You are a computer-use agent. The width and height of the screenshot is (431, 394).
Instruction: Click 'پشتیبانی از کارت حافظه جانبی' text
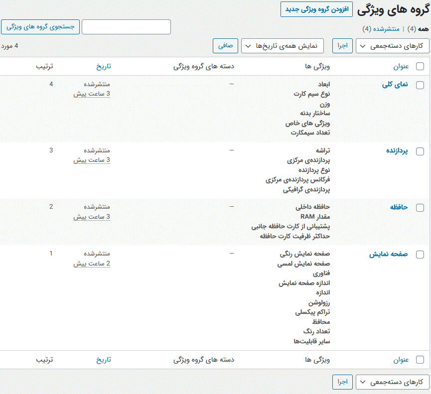click(290, 227)
